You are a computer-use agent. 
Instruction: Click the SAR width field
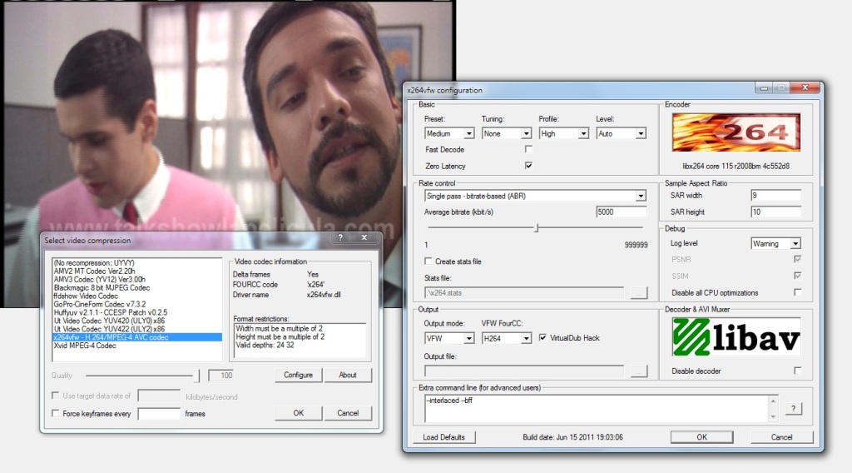(x=775, y=195)
